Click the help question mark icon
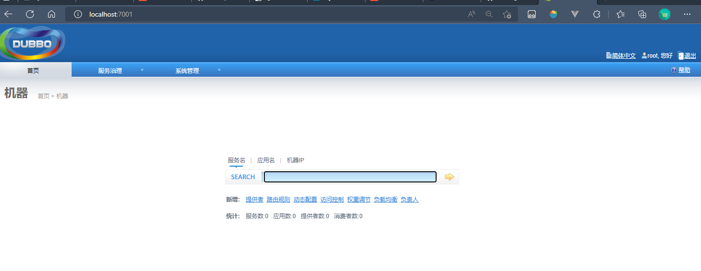701x271 pixels. point(674,70)
